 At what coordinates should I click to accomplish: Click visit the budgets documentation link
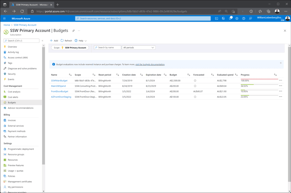click(x=150, y=64)
